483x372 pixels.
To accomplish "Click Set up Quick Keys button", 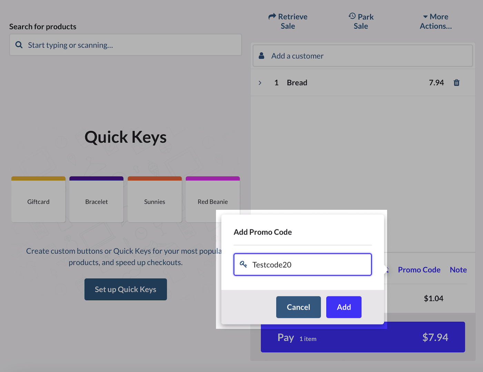I will 126,290.
